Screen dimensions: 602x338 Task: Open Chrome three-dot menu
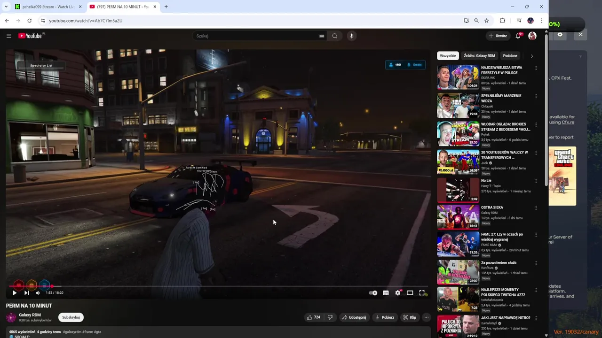(542, 21)
